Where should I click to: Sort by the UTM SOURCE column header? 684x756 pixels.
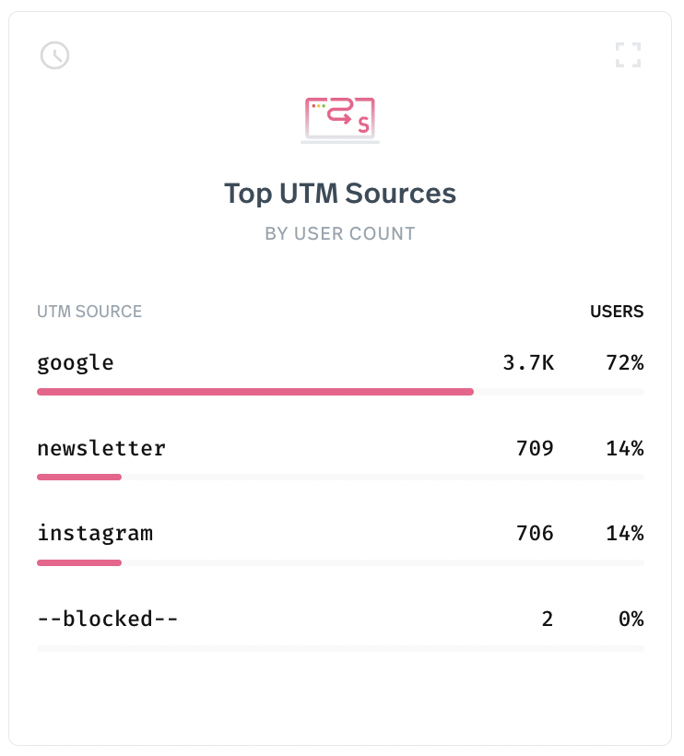pos(89,312)
